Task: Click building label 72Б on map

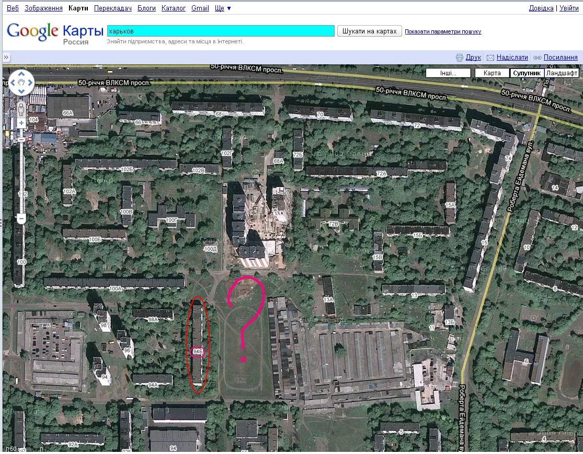Action: (298, 155)
